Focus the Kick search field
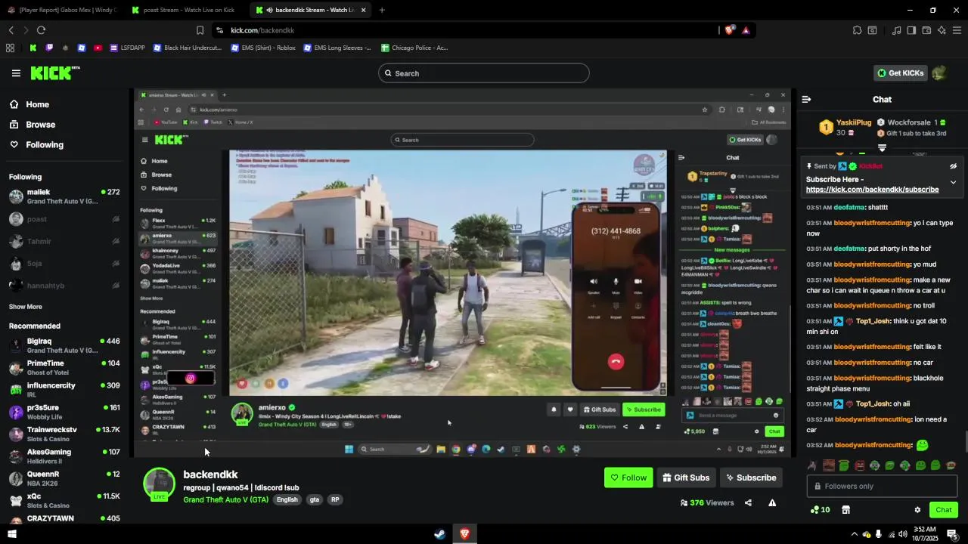The width and height of the screenshot is (968, 544). click(x=484, y=73)
